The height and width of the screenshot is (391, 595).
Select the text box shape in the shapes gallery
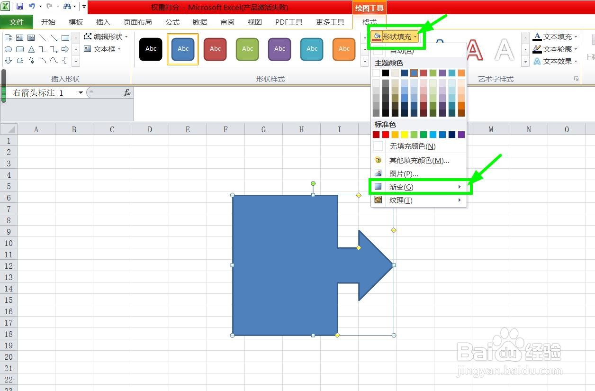tap(20, 38)
